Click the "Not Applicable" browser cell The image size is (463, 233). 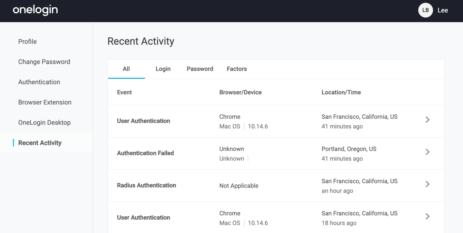239,186
